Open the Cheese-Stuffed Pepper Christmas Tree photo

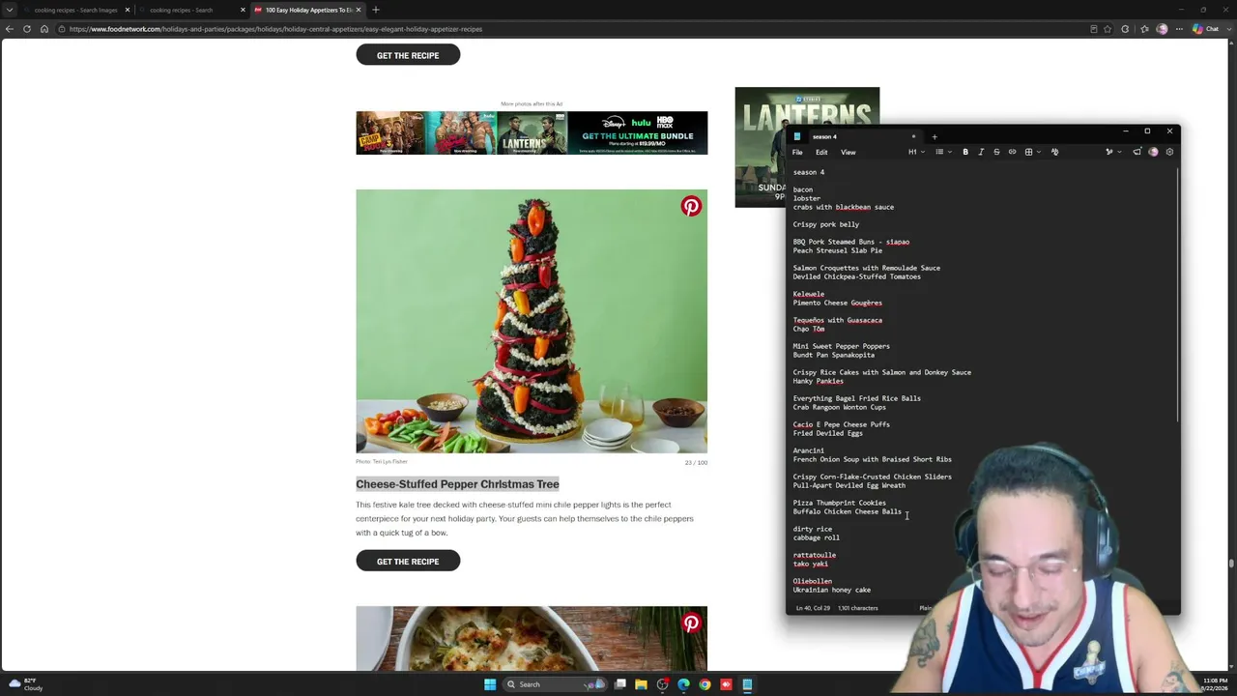(532, 321)
